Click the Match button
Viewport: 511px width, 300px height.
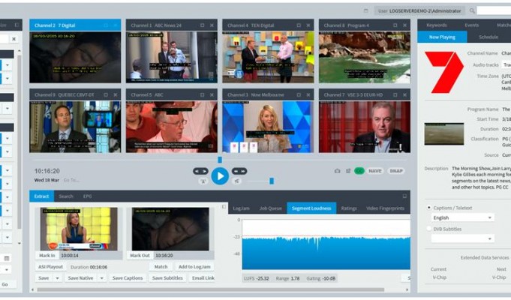(x=161, y=267)
